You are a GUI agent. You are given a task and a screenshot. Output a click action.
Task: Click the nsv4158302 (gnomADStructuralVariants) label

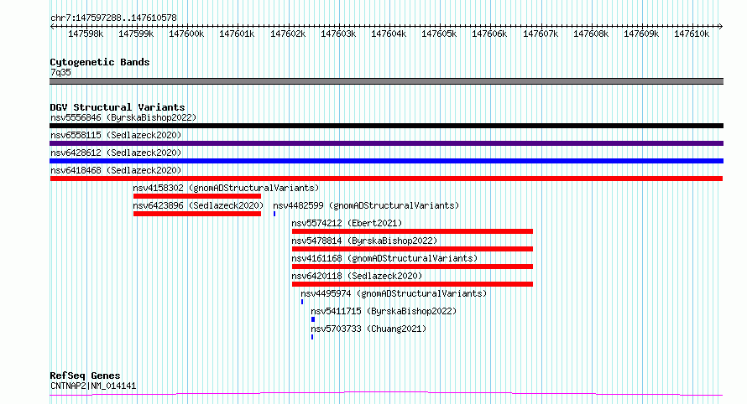tap(226, 188)
